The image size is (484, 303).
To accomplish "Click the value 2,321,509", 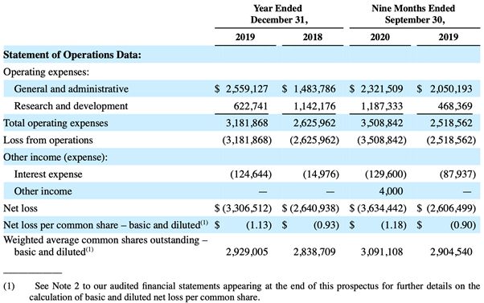I will pos(382,89).
